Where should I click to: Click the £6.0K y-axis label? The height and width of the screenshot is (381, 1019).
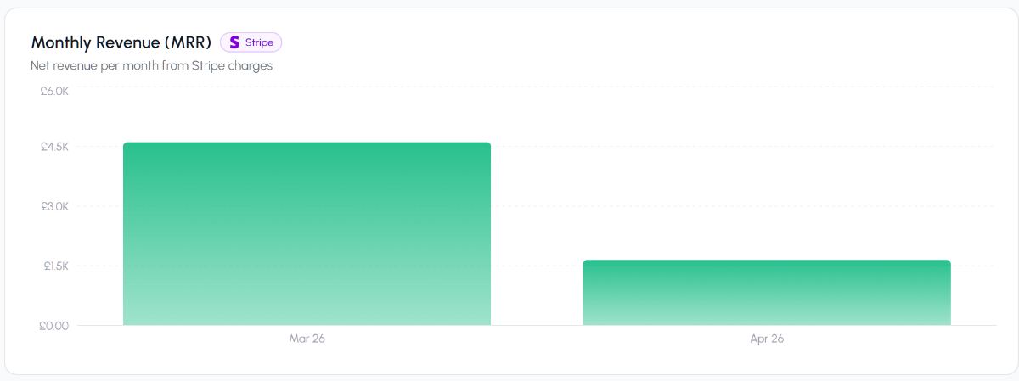54,91
